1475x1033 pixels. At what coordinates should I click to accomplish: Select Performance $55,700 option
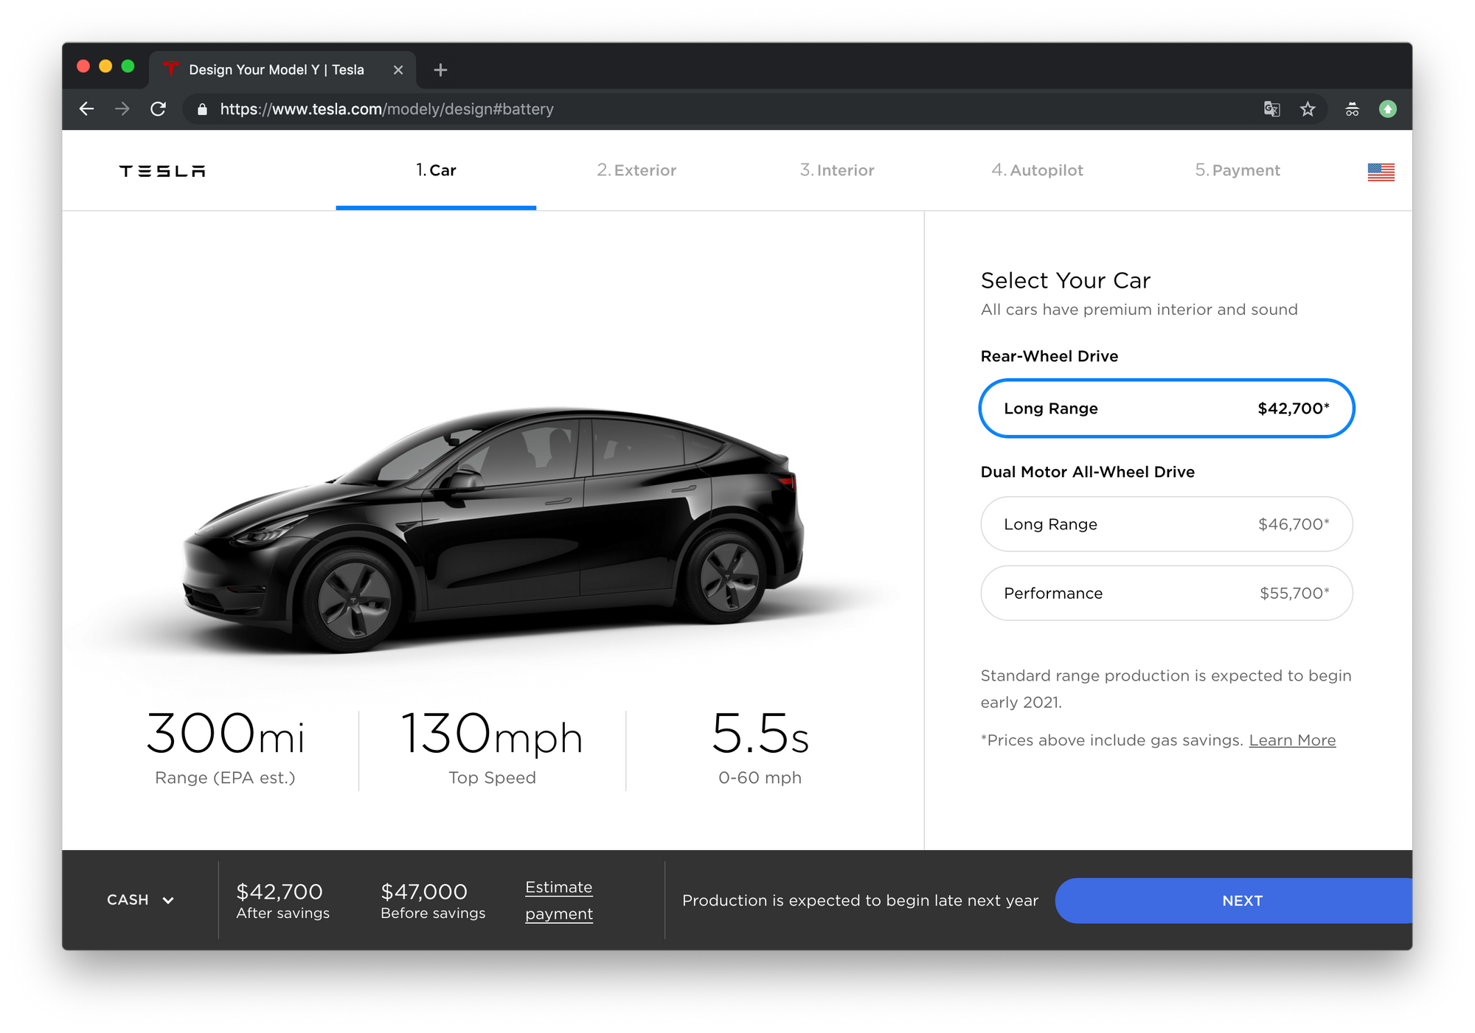pyautogui.click(x=1166, y=594)
